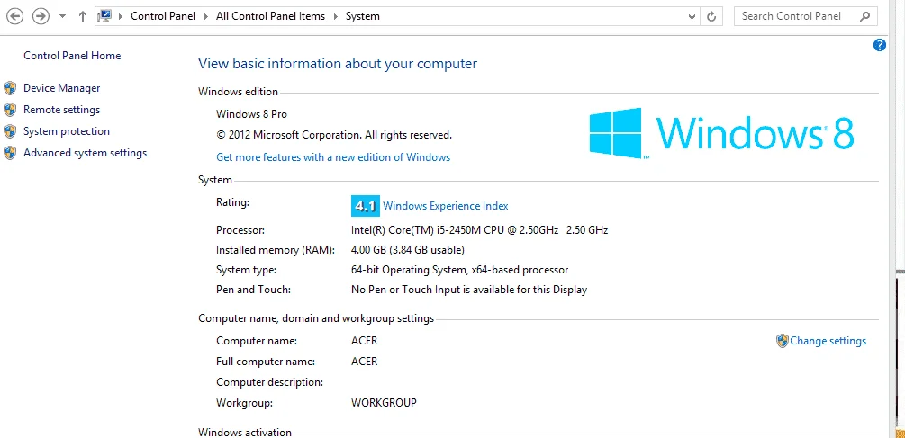Select the Intel Core i5-2450M processor text
Screen dimensions: 905x438
pyautogui.click(x=479, y=230)
